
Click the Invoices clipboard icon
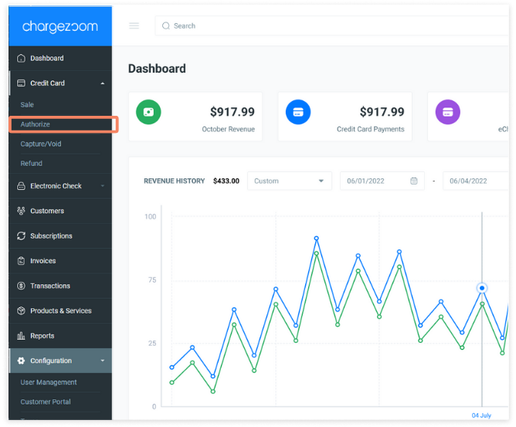21,261
